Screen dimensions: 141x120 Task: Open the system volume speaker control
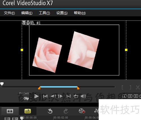(83, 96)
